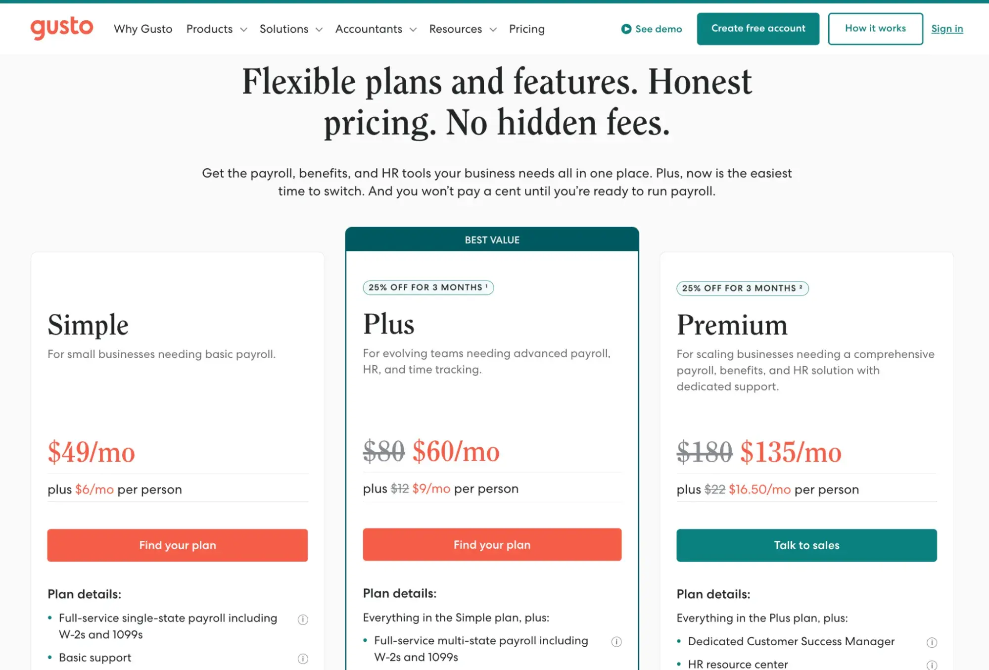Screen dimensions: 989x670
Task: Go to the Pricing nav link
Action: [526, 29]
